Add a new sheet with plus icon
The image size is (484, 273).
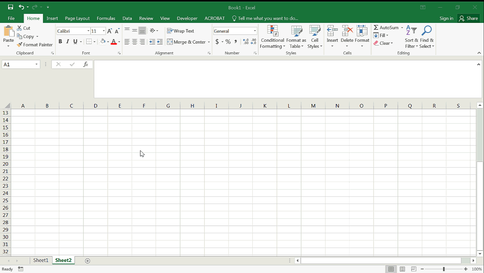tap(88, 260)
